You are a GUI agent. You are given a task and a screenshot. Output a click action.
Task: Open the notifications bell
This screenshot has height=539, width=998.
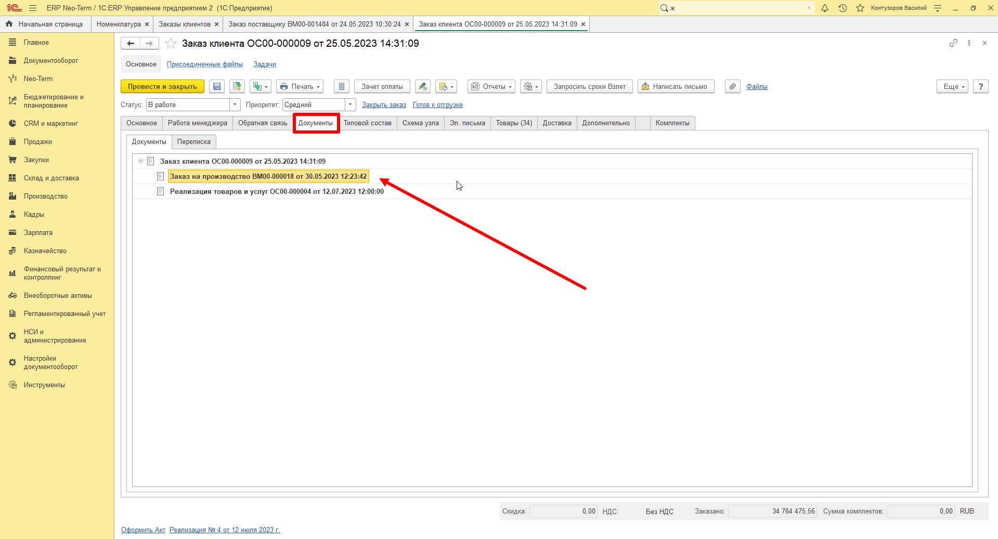coord(825,8)
